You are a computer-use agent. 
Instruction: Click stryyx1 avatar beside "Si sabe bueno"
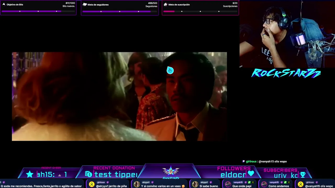point(195,184)
